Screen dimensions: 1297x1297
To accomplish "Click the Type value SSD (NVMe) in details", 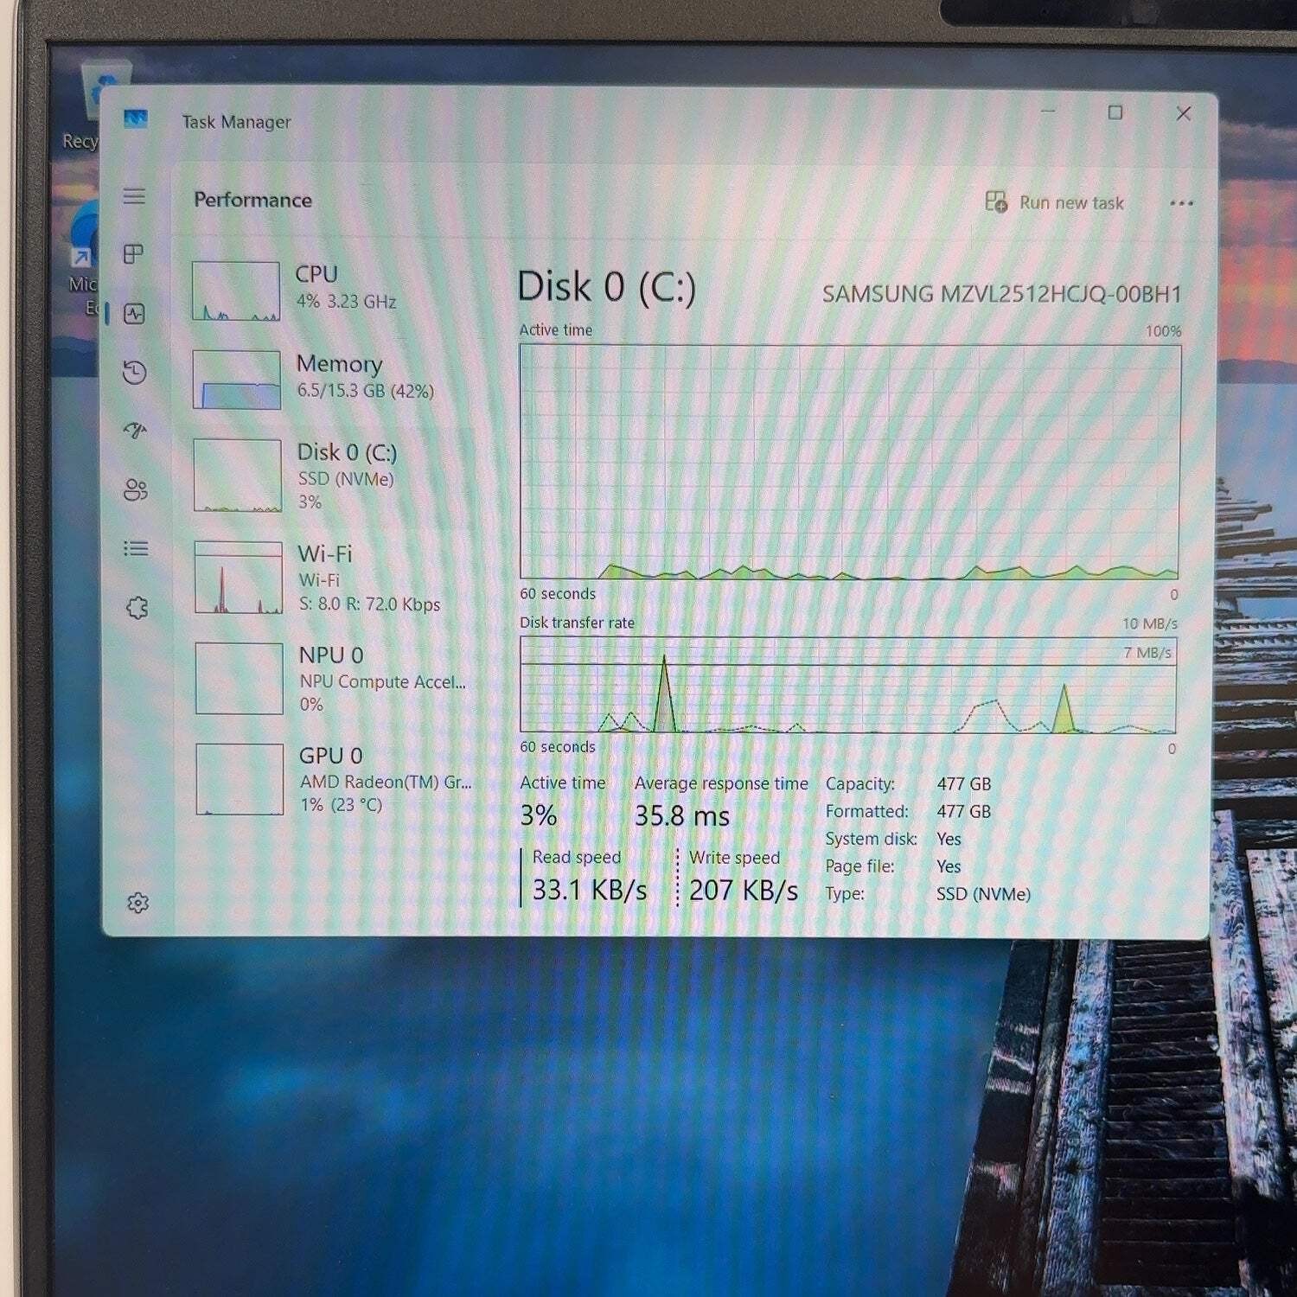I will (983, 894).
